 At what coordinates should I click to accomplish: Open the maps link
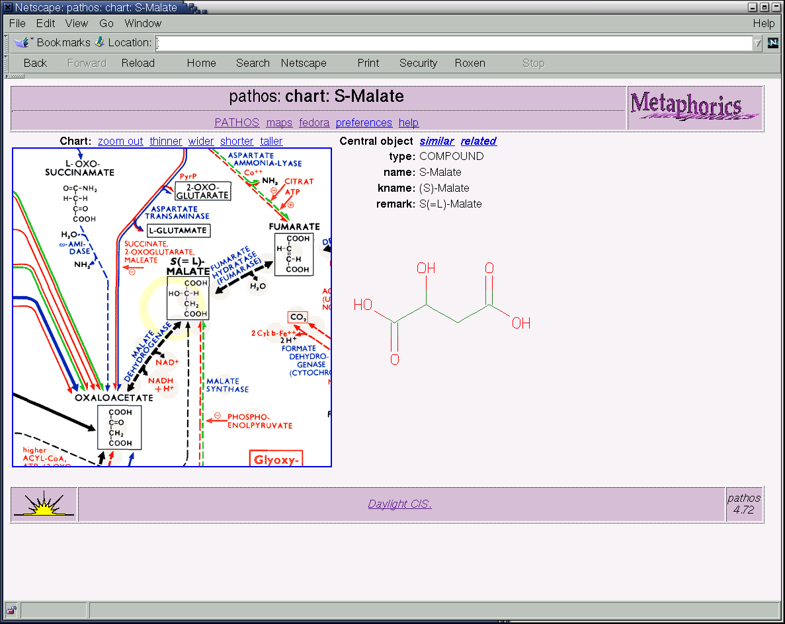(x=279, y=122)
